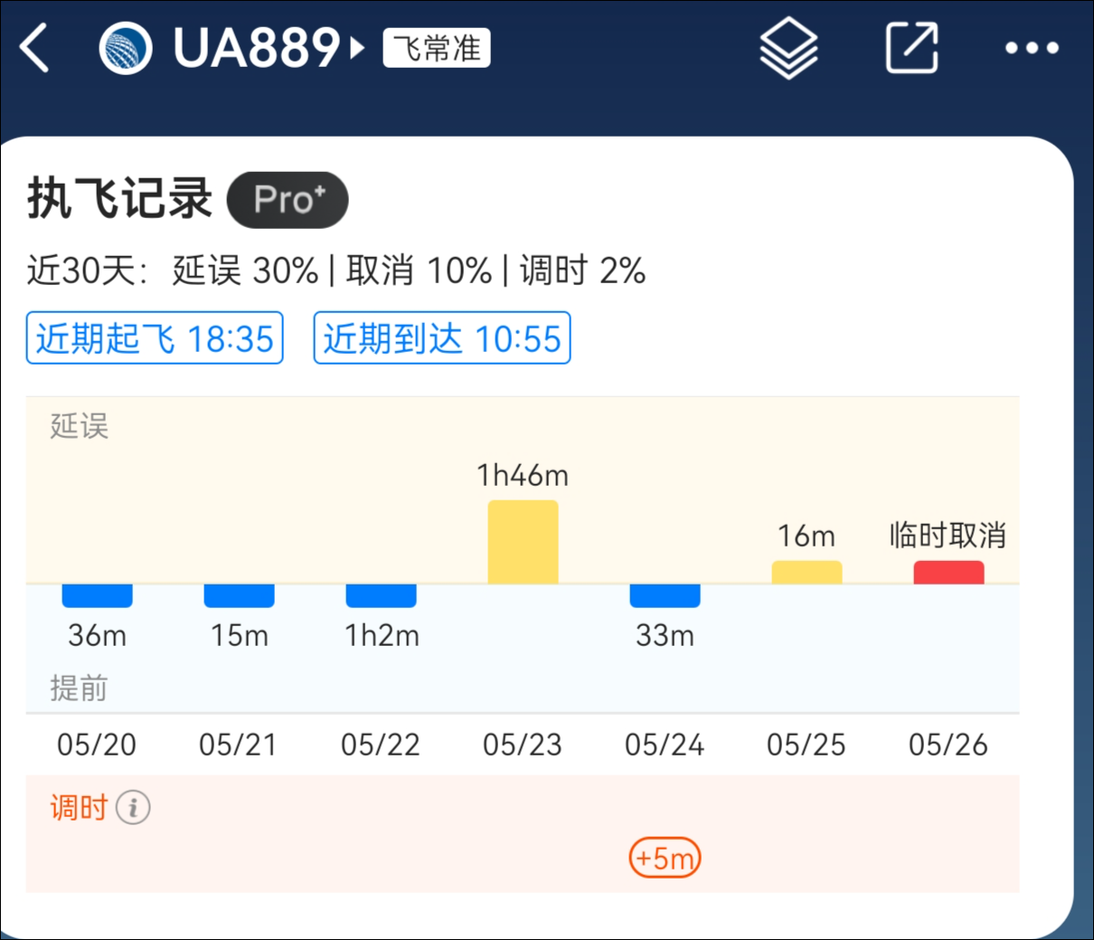Select the yellow 1h46m delay bar
Viewport: 1094px width, 940px height.
[523, 542]
